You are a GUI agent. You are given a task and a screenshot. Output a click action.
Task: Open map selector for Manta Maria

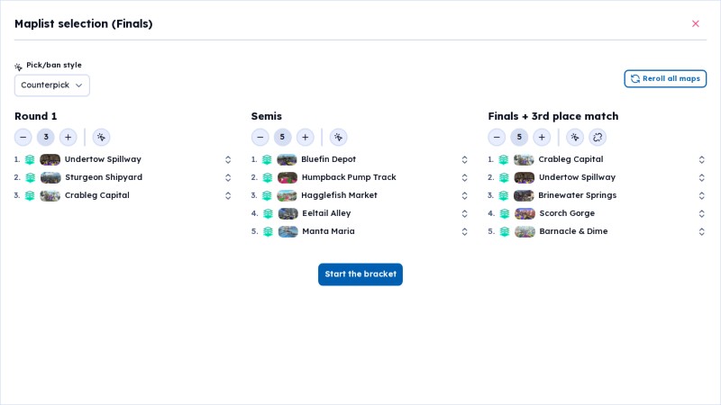(x=464, y=231)
